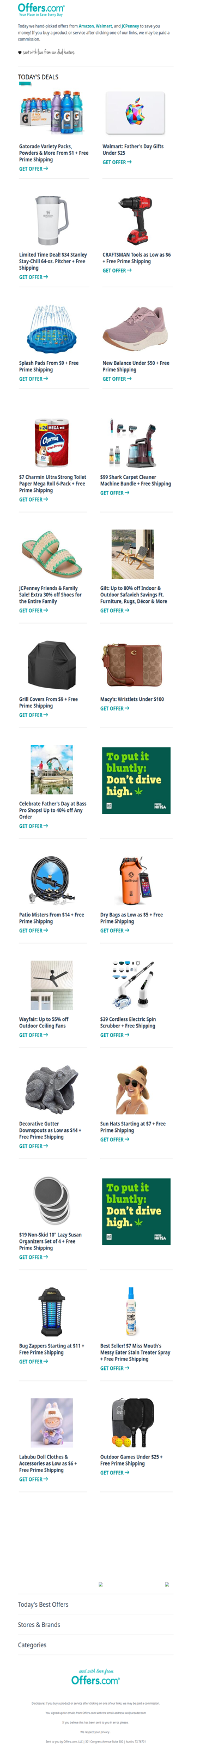
Task: Click the frog downspout statue image
Action: point(51,1088)
